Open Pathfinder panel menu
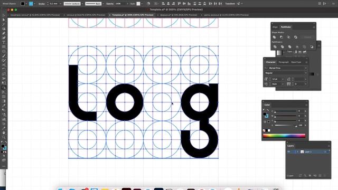338x190 pixels. (x=314, y=27)
